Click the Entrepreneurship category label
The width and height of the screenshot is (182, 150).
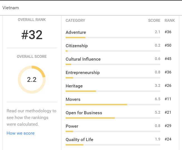pyautogui.click(x=82, y=73)
